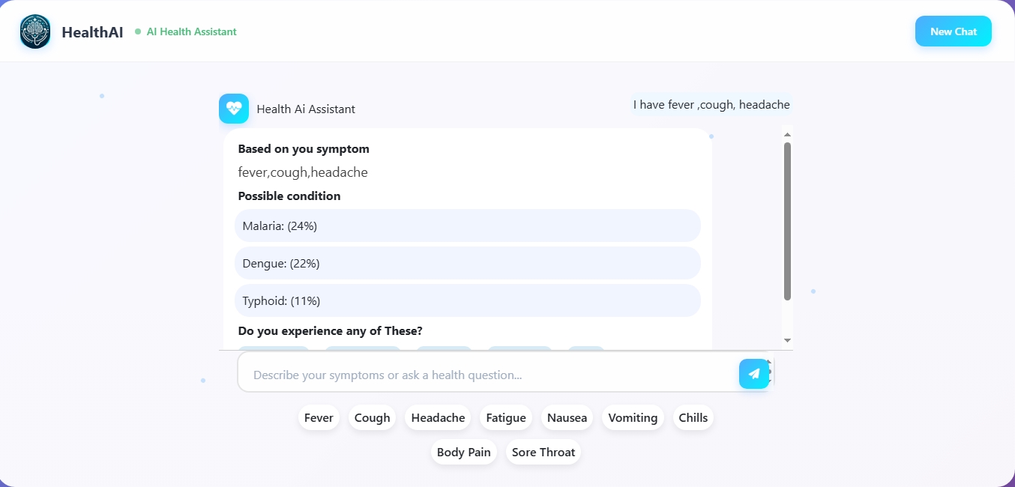Select the Typhoid (11%) condition
Screen dimensions: 1015x487
467,300
